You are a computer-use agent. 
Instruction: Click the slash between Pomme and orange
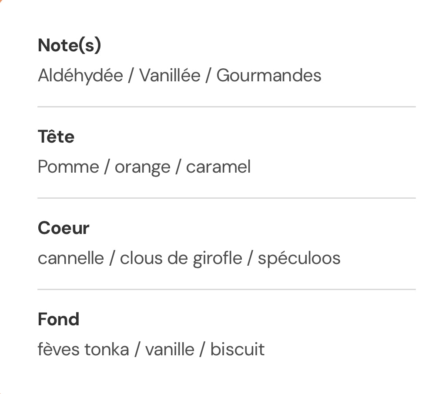coord(107,167)
